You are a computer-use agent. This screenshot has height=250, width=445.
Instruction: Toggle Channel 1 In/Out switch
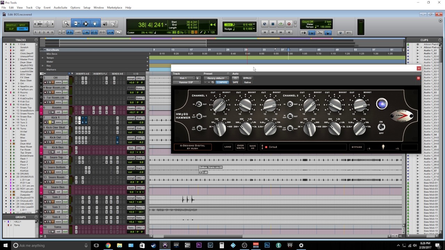click(199, 104)
